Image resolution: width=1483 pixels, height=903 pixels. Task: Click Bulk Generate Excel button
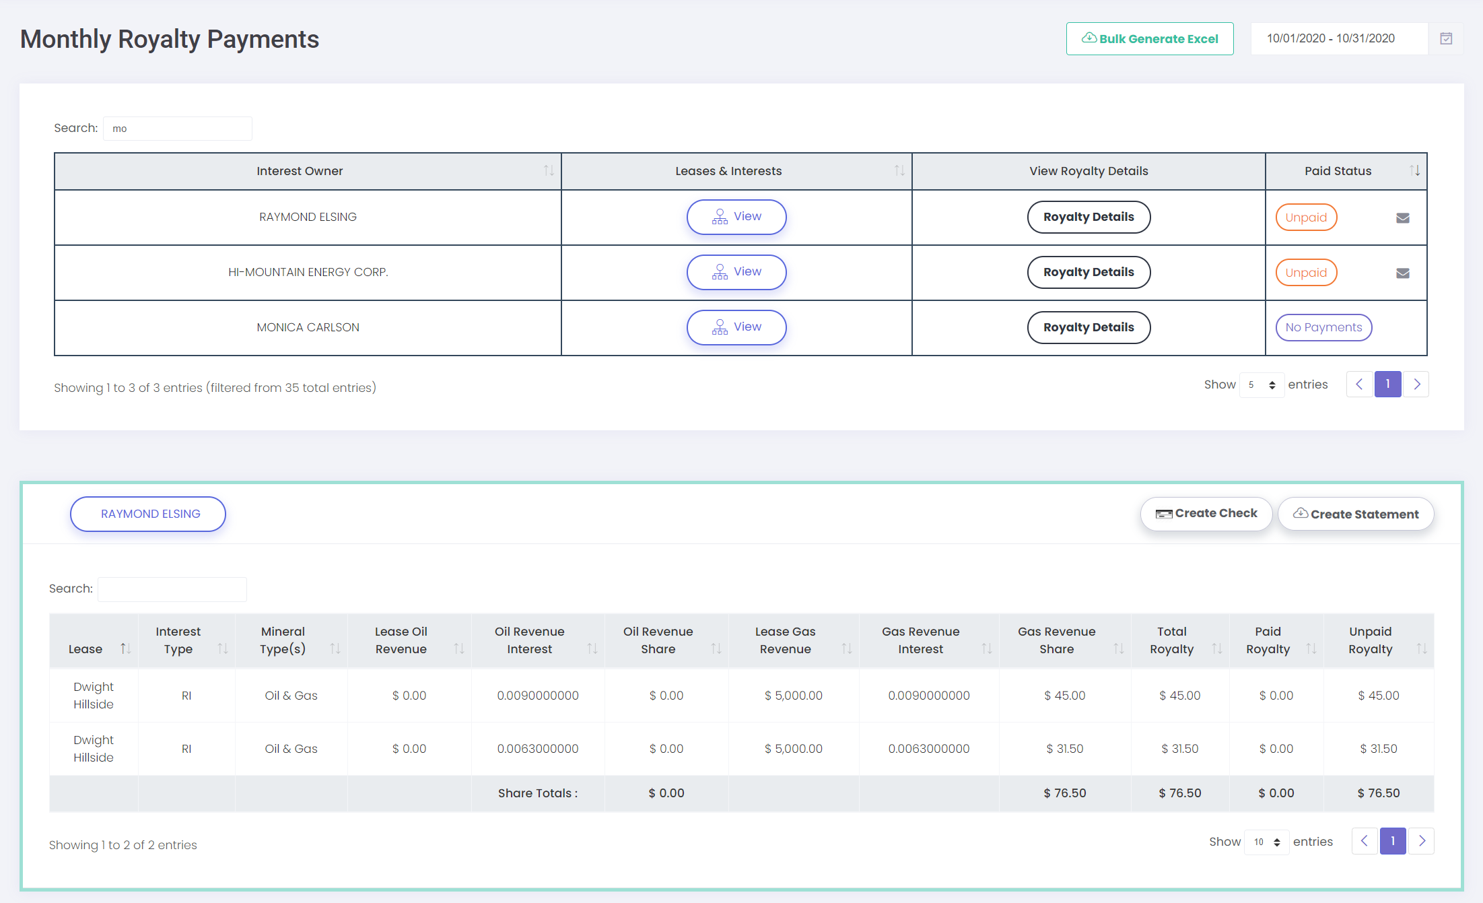tap(1149, 38)
